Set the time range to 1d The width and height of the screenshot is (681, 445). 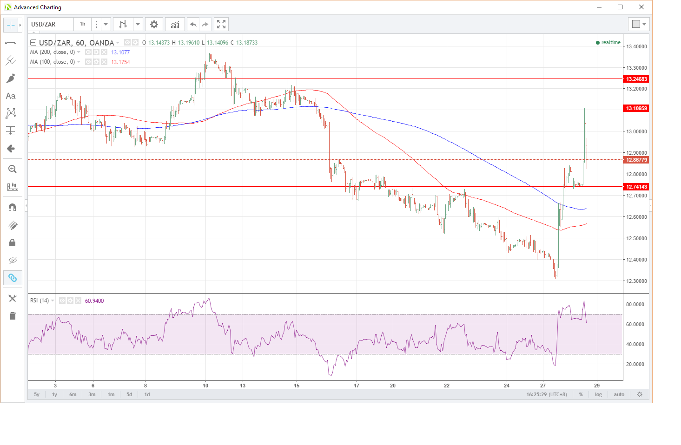coord(147,394)
